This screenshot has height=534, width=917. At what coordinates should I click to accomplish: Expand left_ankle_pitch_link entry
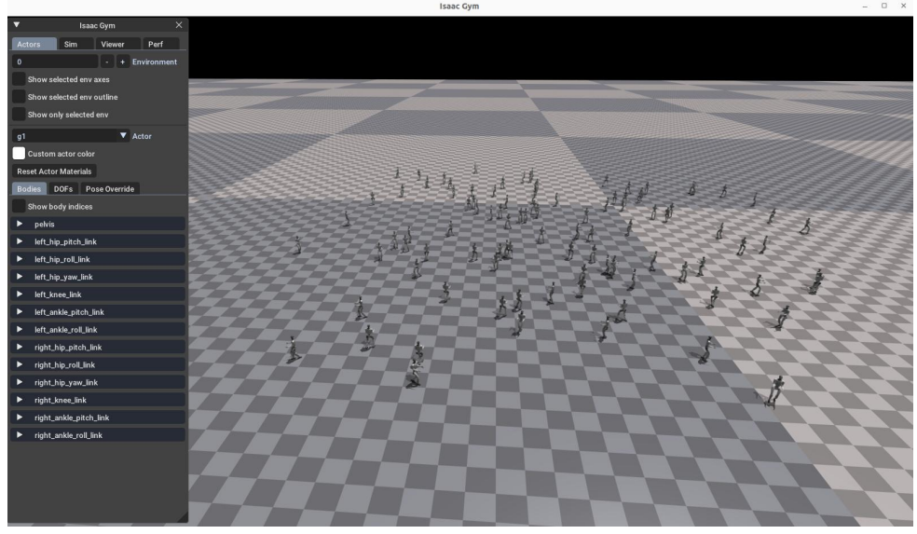click(x=20, y=311)
